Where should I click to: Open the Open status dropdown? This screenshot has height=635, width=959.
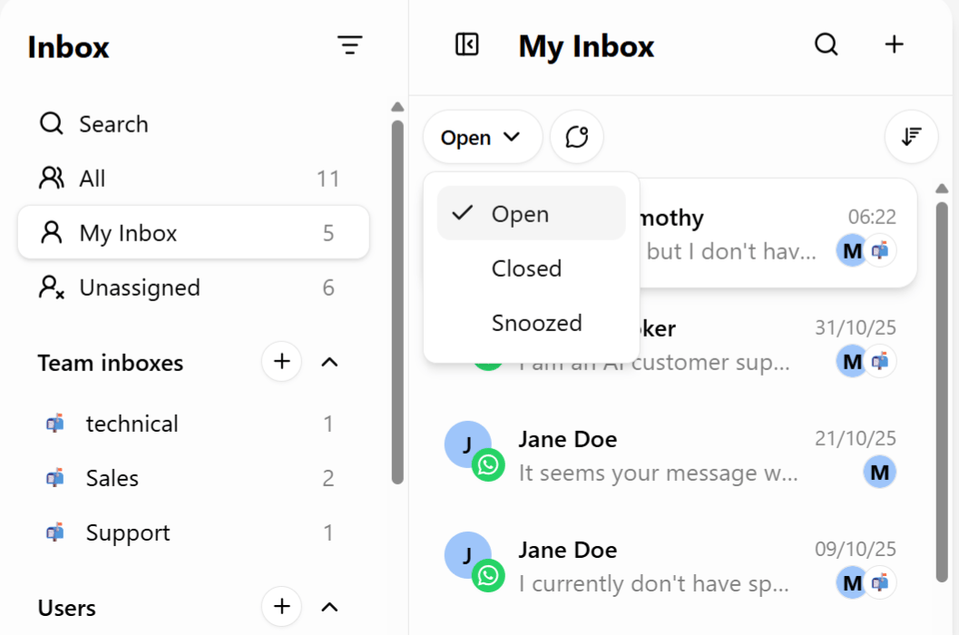point(482,137)
